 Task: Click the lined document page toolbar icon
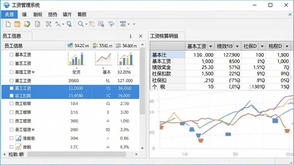coord(38,24)
